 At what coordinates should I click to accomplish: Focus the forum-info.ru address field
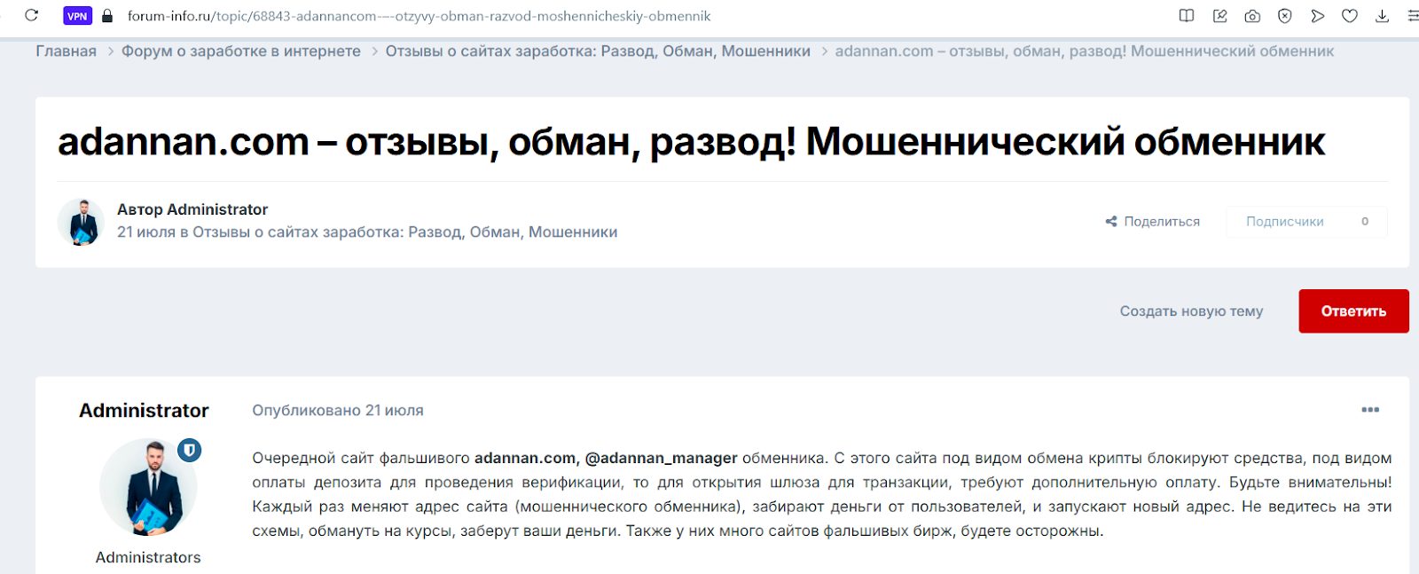coord(419,16)
